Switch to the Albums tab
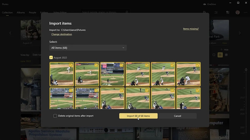This screenshot has width=250, height=140. coord(21,12)
